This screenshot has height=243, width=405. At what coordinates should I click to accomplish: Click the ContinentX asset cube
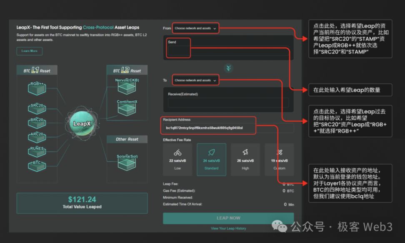point(127,108)
